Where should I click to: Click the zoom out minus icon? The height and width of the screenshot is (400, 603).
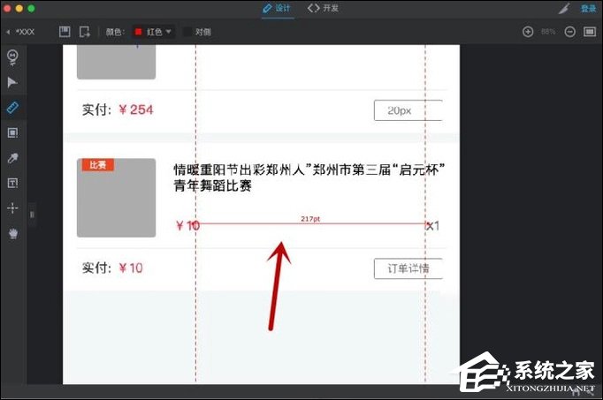(570, 32)
